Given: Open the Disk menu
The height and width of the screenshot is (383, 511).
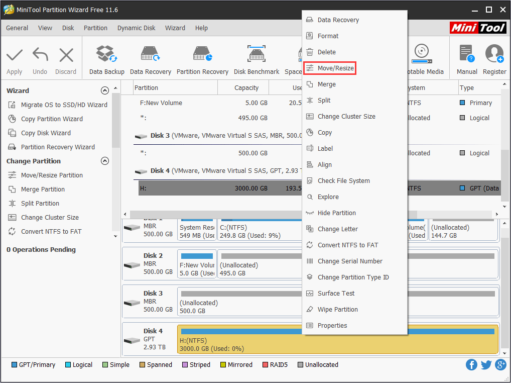Looking at the screenshot, I should (x=68, y=28).
